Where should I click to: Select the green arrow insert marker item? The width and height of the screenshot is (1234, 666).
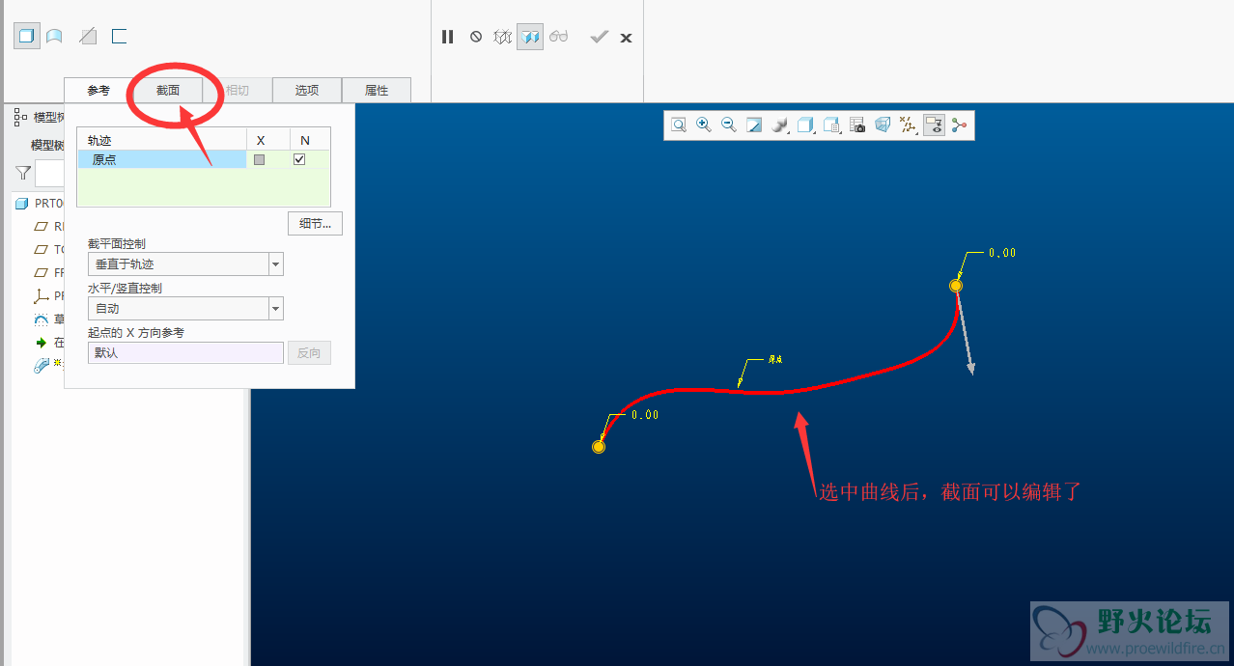pyautogui.click(x=47, y=342)
